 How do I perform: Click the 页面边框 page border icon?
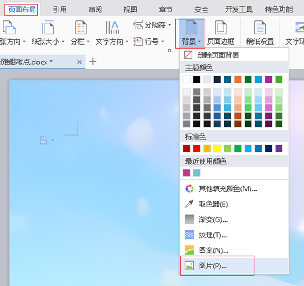pyautogui.click(x=220, y=28)
